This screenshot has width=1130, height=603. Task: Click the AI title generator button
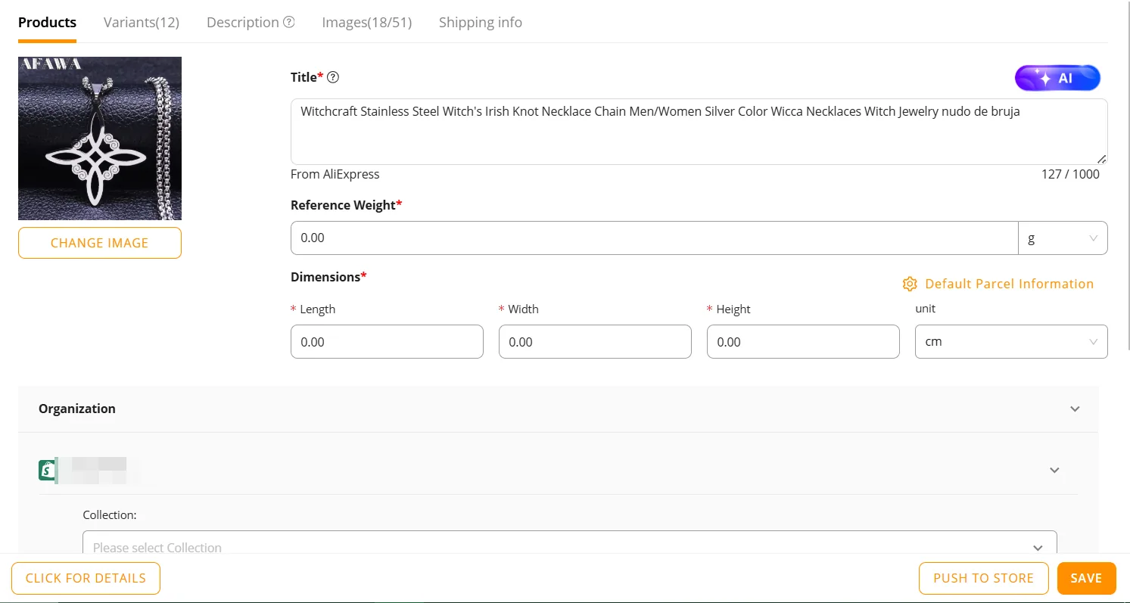1057,78
